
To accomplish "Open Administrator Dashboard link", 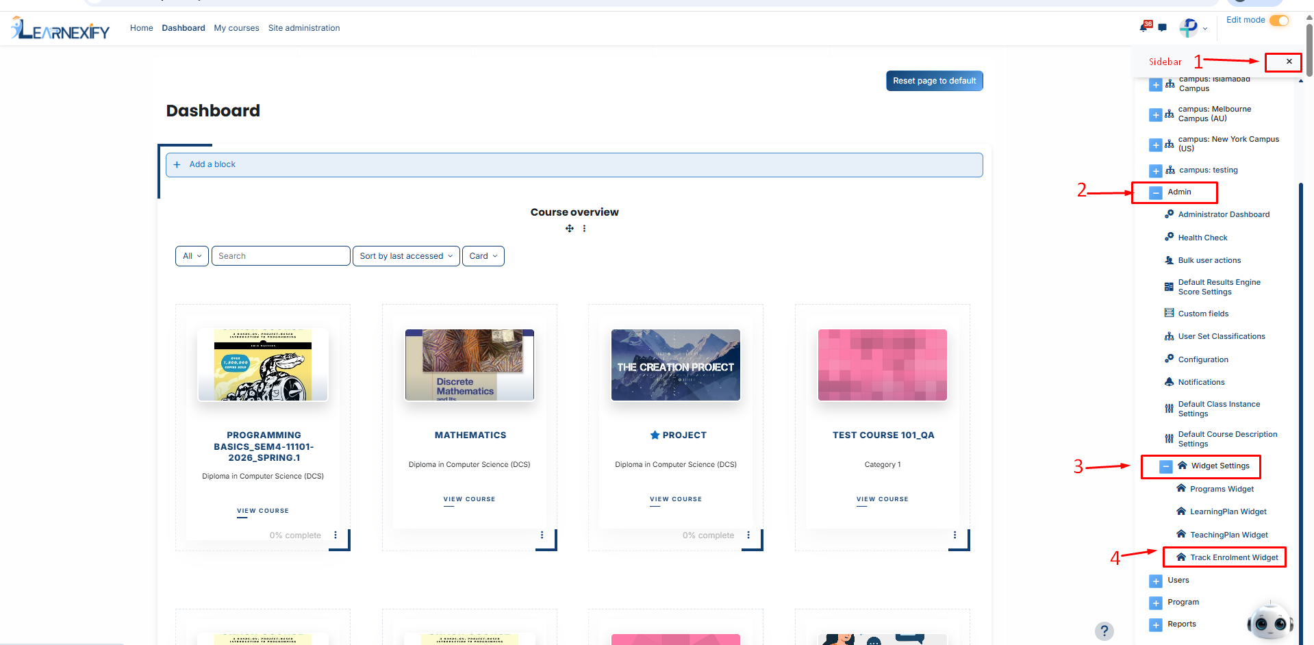I will click(x=1224, y=214).
